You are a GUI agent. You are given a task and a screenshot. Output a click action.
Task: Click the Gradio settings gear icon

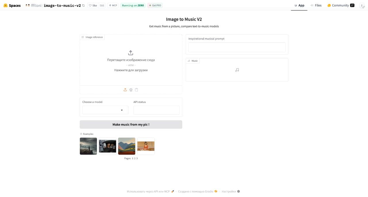click(x=238, y=192)
